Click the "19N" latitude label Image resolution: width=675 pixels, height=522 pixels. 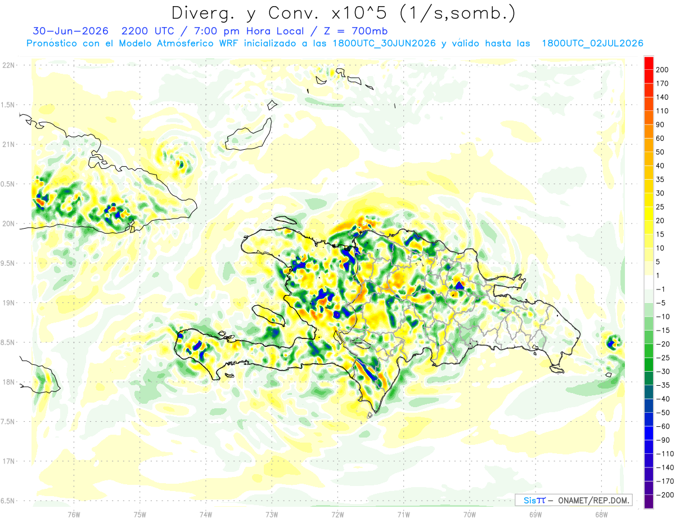point(8,303)
